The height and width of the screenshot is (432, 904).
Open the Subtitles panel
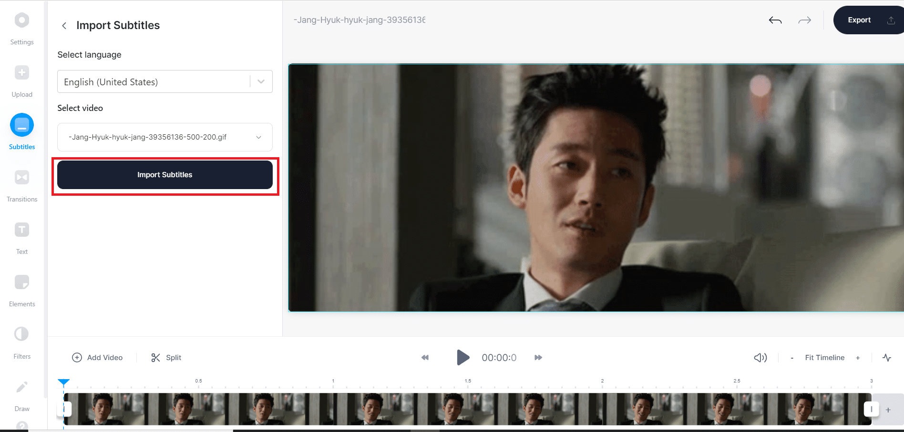point(21,130)
